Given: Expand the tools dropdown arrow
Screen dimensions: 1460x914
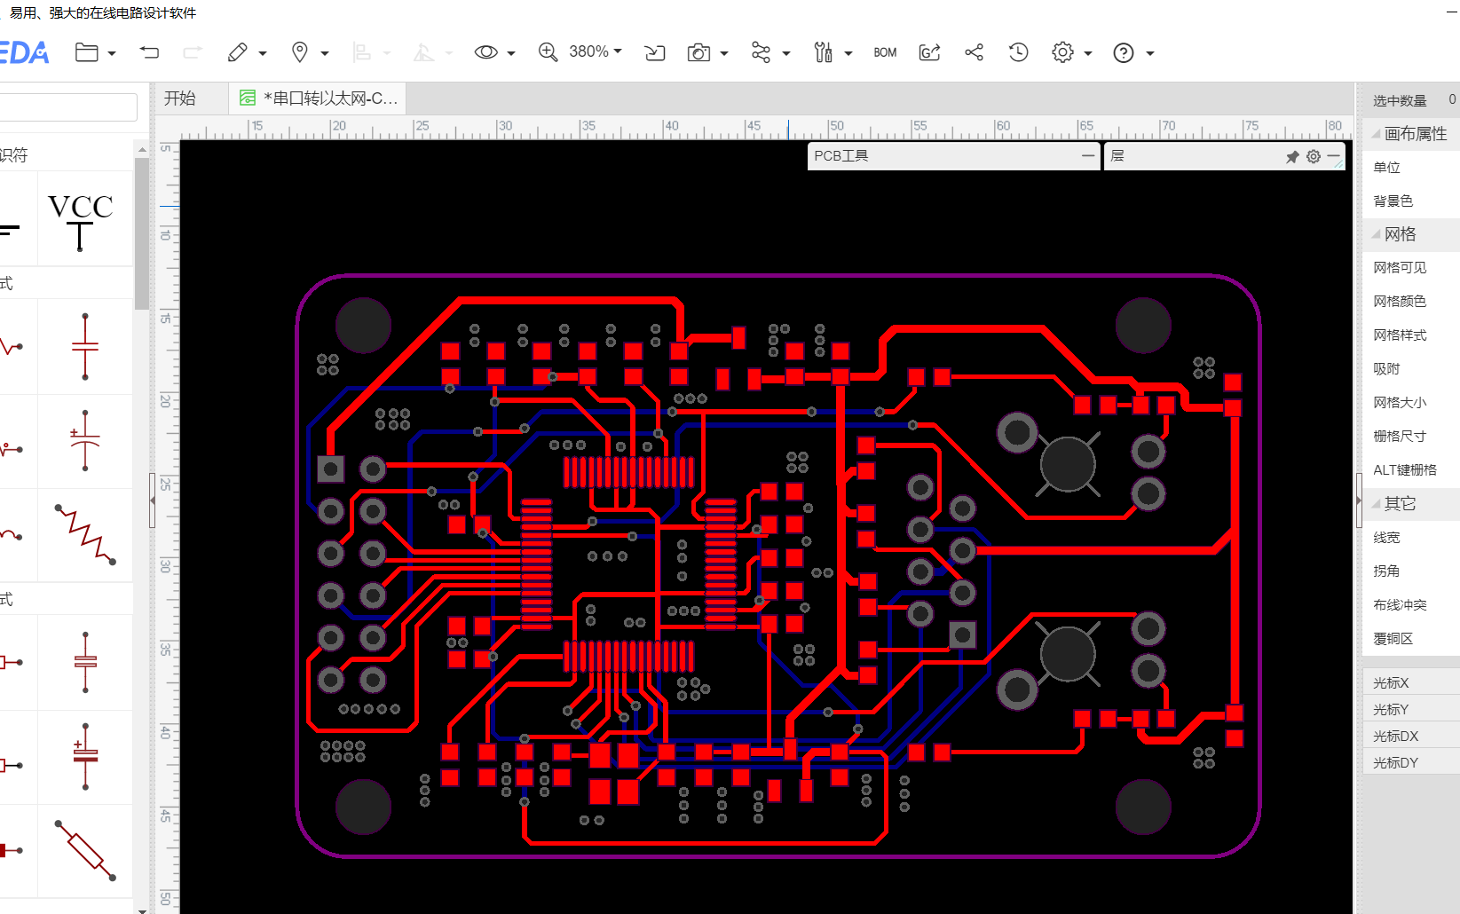Looking at the screenshot, I should point(848,53).
